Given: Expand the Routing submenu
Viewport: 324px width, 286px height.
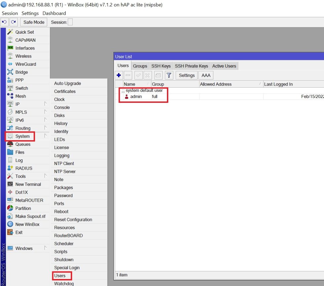Looking at the screenshot, I should [23, 128].
